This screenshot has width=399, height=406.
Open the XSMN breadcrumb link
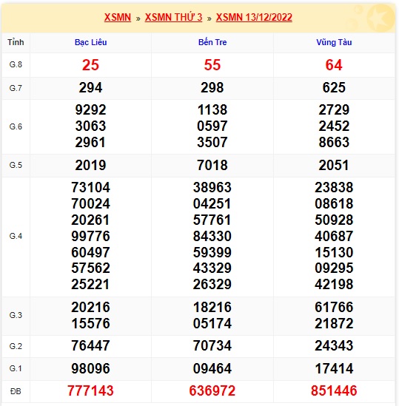[x=118, y=17]
